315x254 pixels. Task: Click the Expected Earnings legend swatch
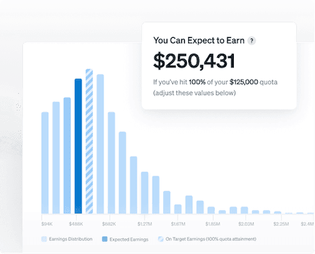(x=105, y=239)
